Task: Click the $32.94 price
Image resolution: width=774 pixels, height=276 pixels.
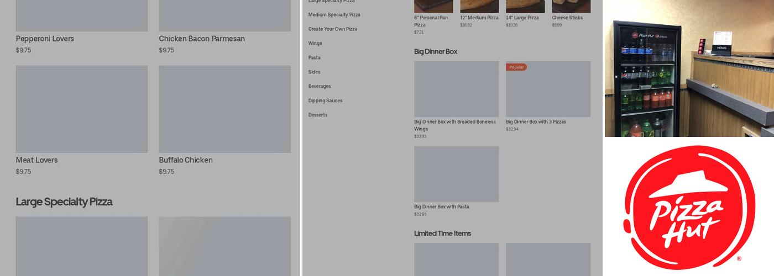Action: pyautogui.click(x=512, y=129)
